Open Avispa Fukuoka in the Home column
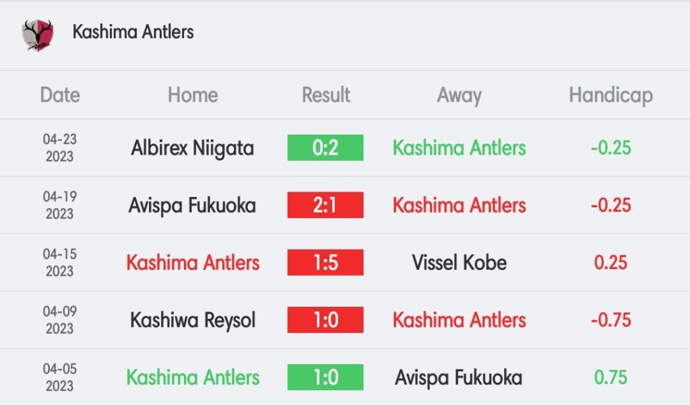Viewport: 690px width, 405px height. [193, 205]
